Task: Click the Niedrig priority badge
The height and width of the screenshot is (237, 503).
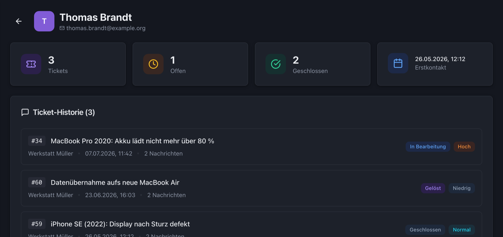Action: coord(462,188)
